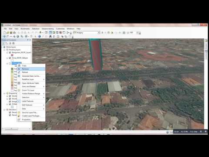Click the Table of Contents horizontal scrollbar thumb
Screen dimensions: 209x157
coord(12,129)
